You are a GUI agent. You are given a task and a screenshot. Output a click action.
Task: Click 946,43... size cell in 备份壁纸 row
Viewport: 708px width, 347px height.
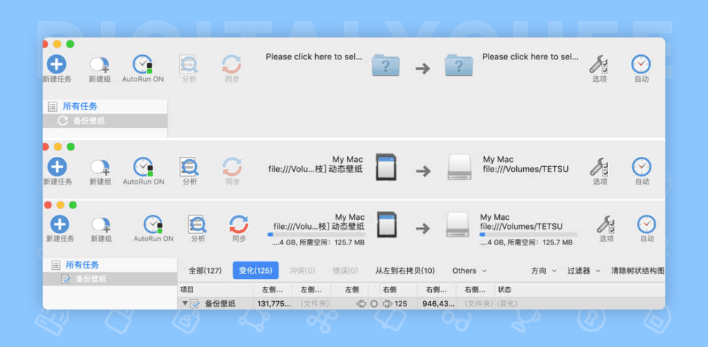click(438, 304)
